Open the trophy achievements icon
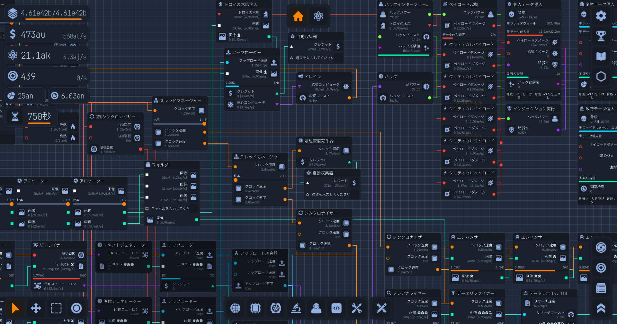This screenshot has width=617, height=324. coord(601,36)
